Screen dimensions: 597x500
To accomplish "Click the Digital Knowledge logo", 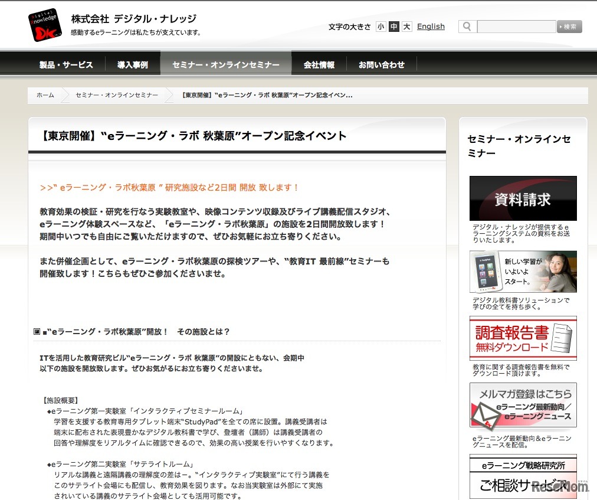I will 45,25.
